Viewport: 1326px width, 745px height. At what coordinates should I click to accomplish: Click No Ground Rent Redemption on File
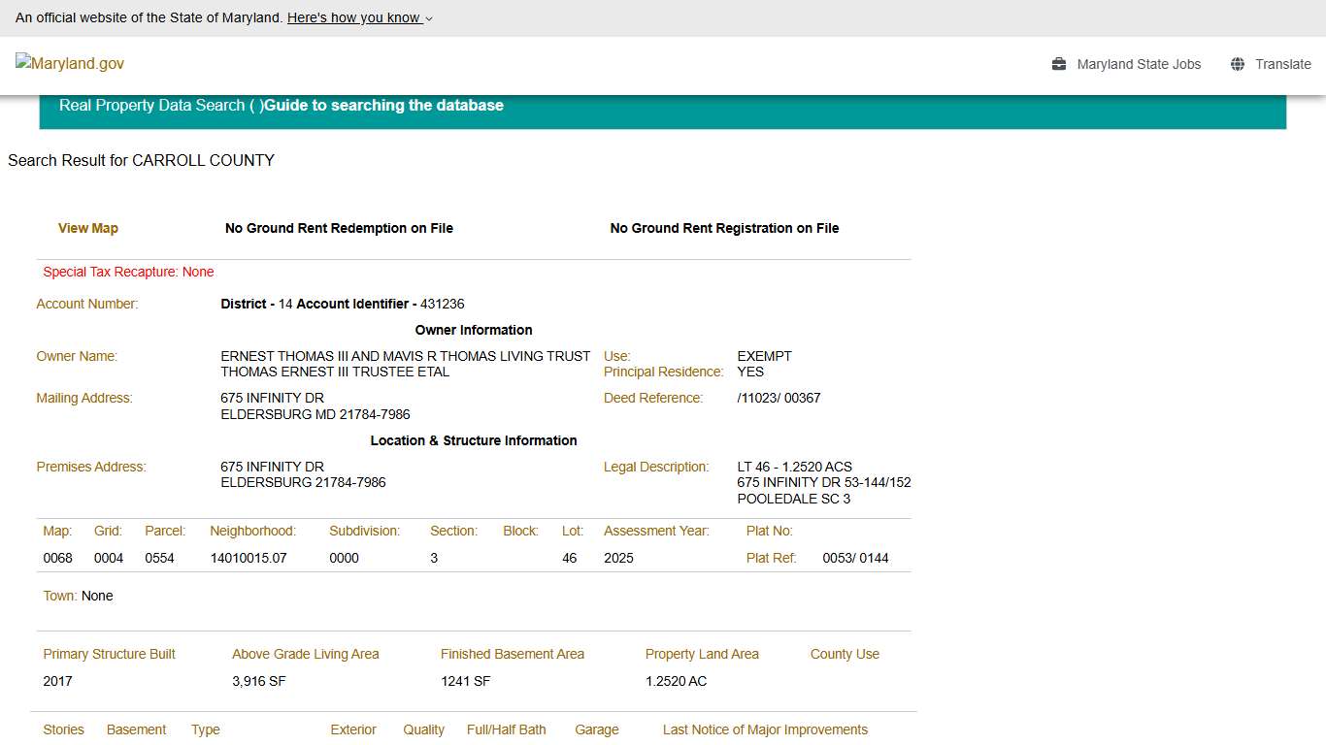pos(339,228)
